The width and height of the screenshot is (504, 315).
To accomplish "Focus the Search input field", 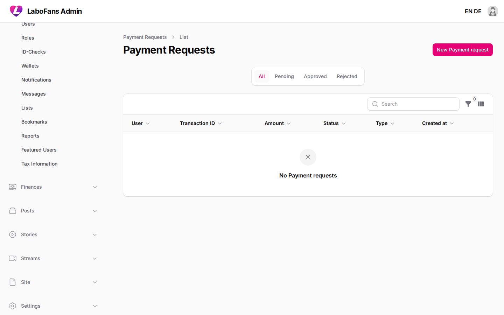I will [x=413, y=104].
